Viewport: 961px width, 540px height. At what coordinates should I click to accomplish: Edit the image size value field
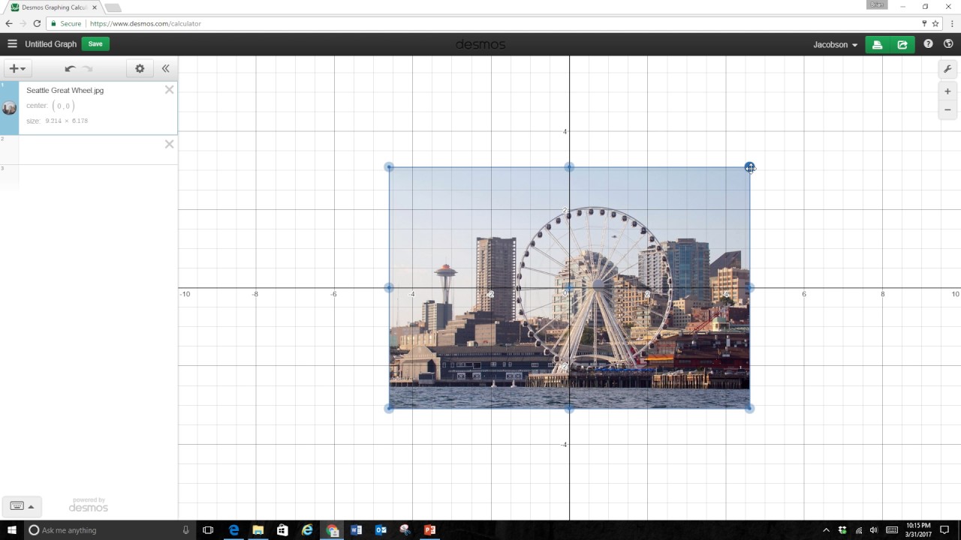coord(66,121)
